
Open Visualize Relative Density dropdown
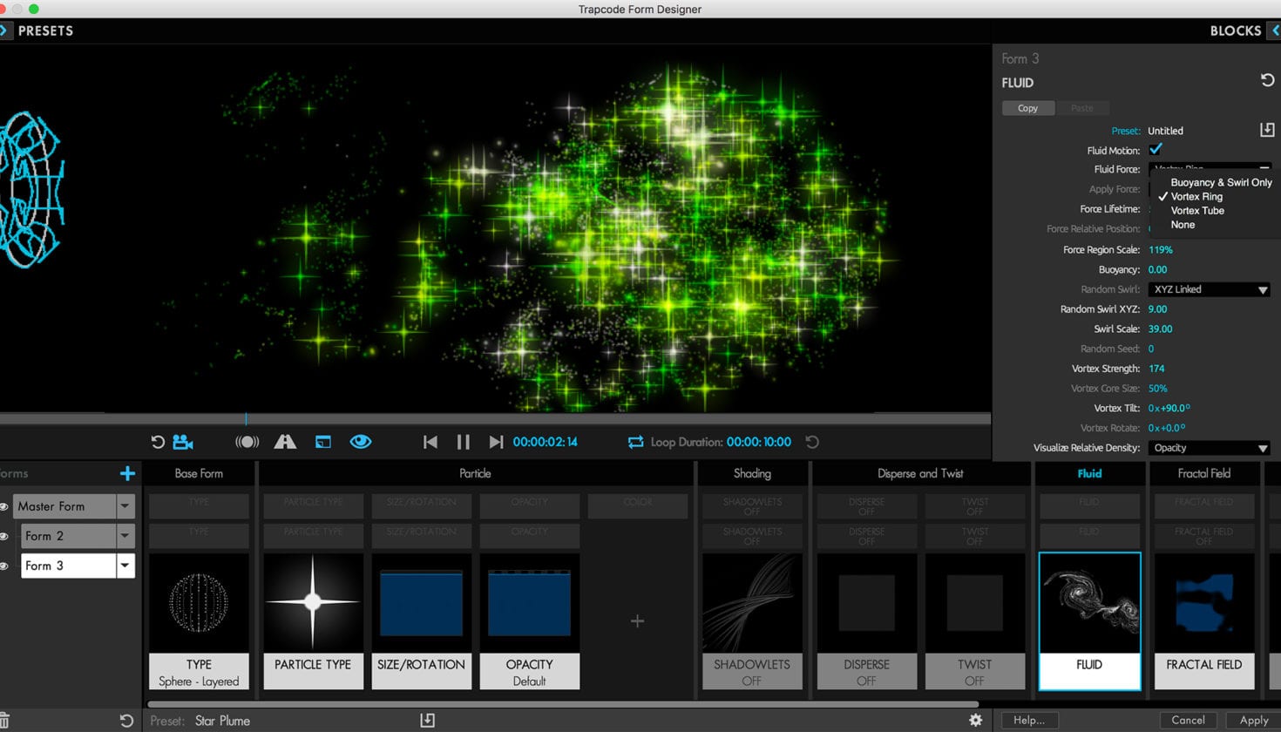[x=1208, y=448]
